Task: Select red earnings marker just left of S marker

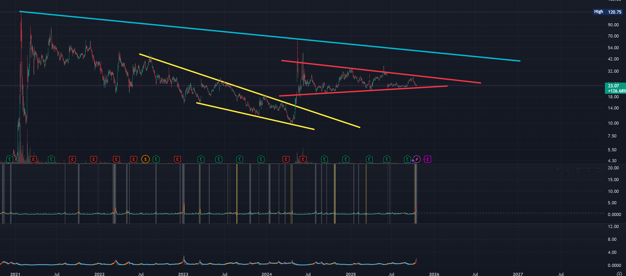Action: (134, 159)
